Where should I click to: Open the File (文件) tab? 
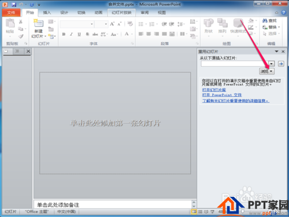click(x=11, y=13)
